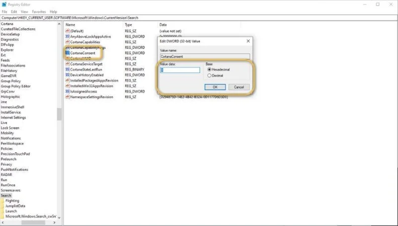The width and height of the screenshot is (398, 226).
Task: Click the CortanaConsent DWORD icon
Action: (x=67, y=53)
